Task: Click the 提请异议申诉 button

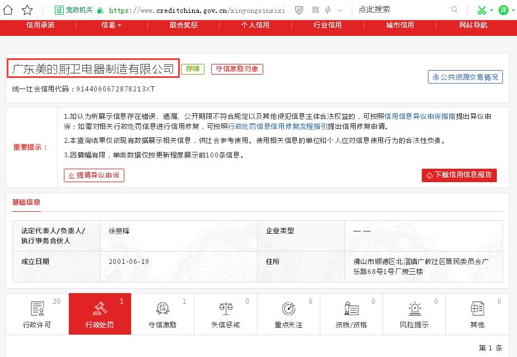Action: [94, 175]
